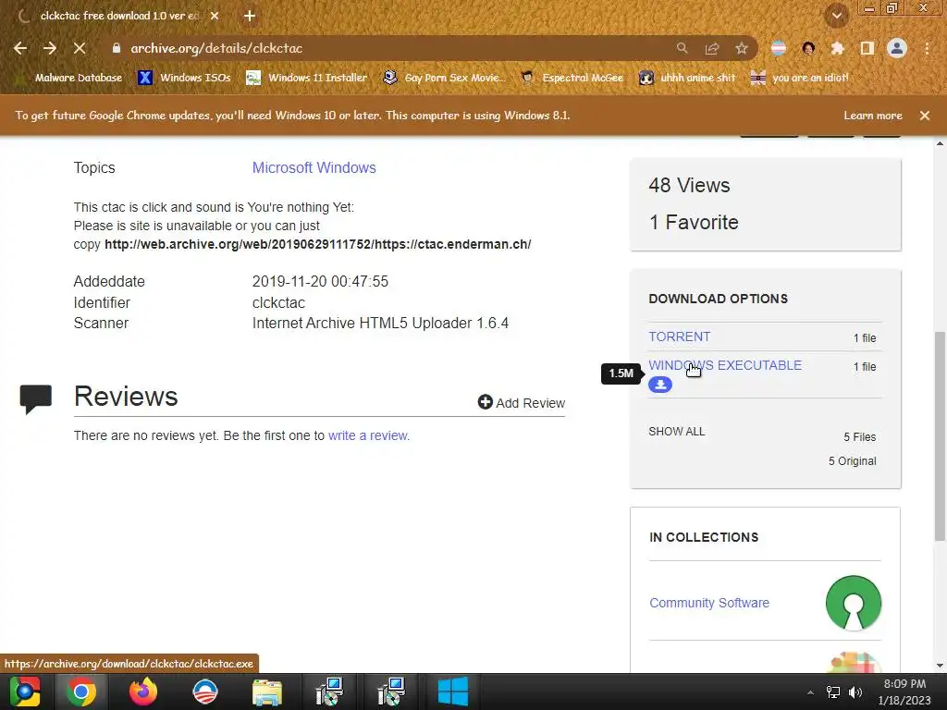Viewport: 947px width, 710px height.
Task: Open the 'you are an idiot!' bookmark
Action: pos(800,78)
